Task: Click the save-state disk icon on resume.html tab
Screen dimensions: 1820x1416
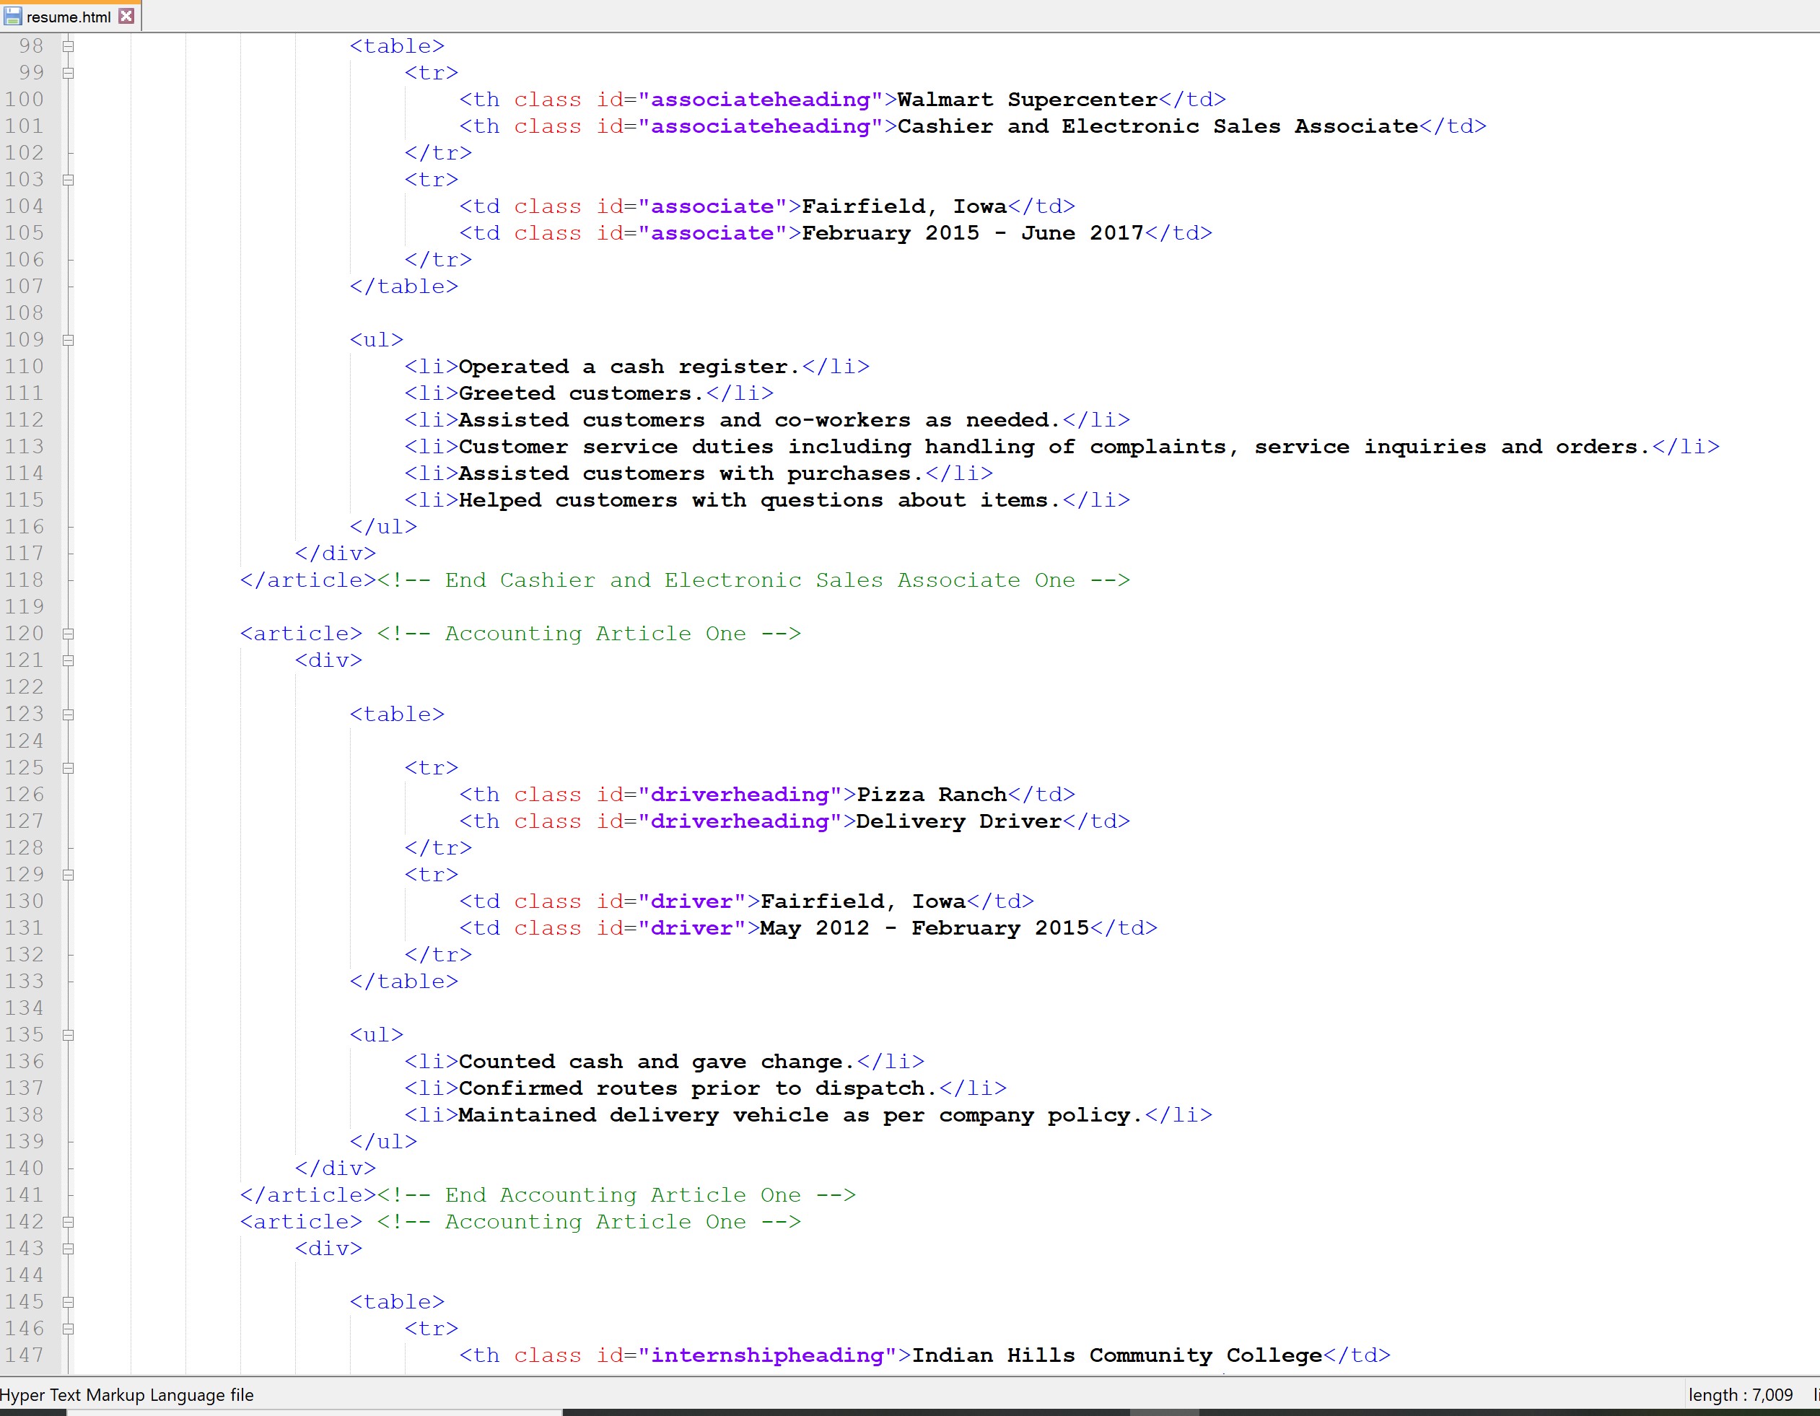Action: click(x=12, y=16)
